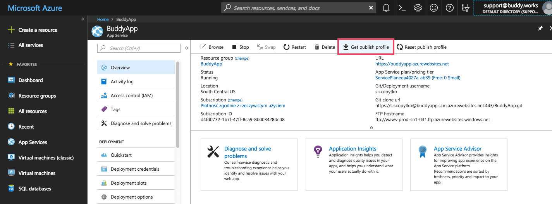
Task: Click the All resources grid icon
Action: click(11, 111)
